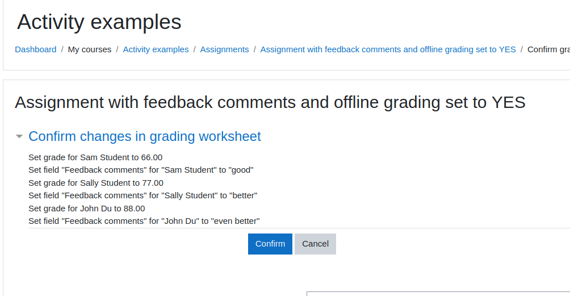The width and height of the screenshot is (570, 296).
Task: Click the partially visible box at page bottom
Action: click(x=438, y=294)
